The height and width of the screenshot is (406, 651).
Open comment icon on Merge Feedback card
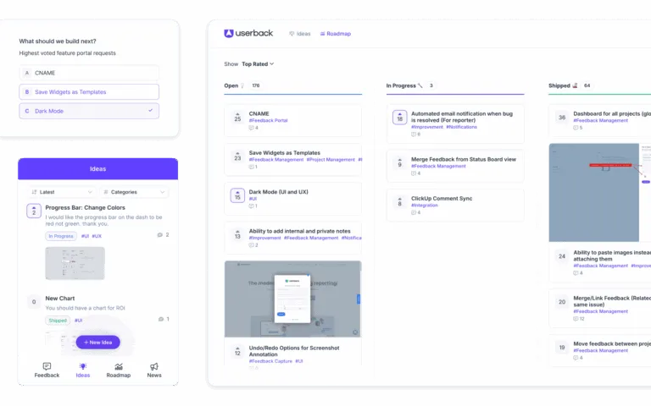click(x=415, y=173)
